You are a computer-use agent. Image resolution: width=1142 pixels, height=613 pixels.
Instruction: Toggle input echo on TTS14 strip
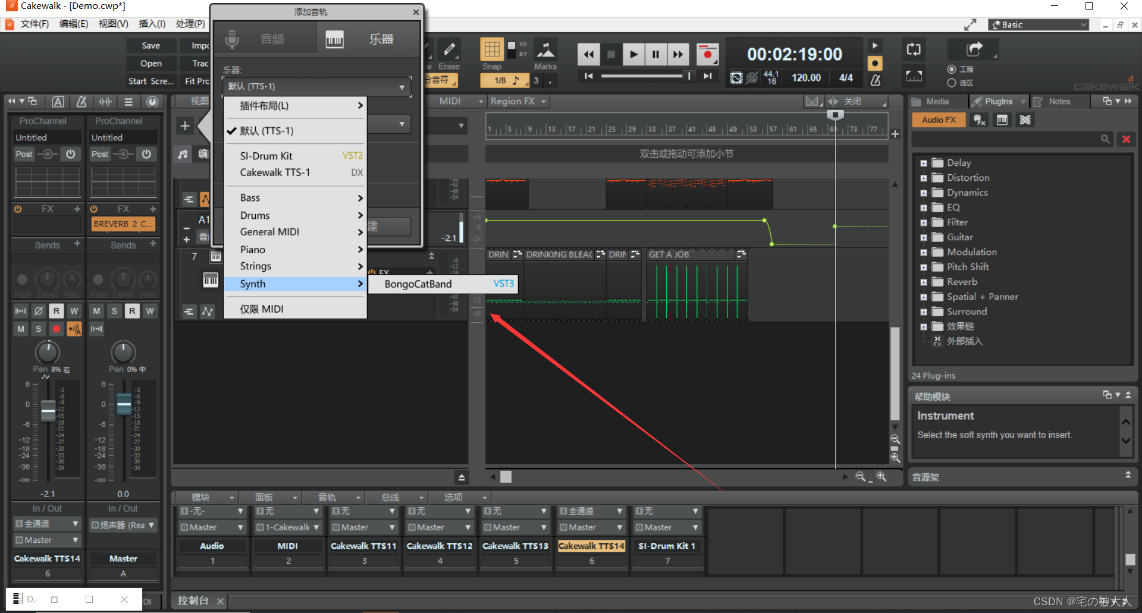(x=74, y=329)
